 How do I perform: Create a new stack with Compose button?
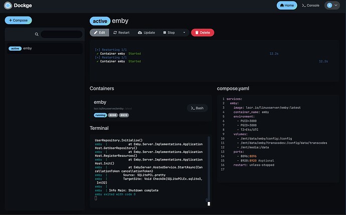click(x=19, y=20)
